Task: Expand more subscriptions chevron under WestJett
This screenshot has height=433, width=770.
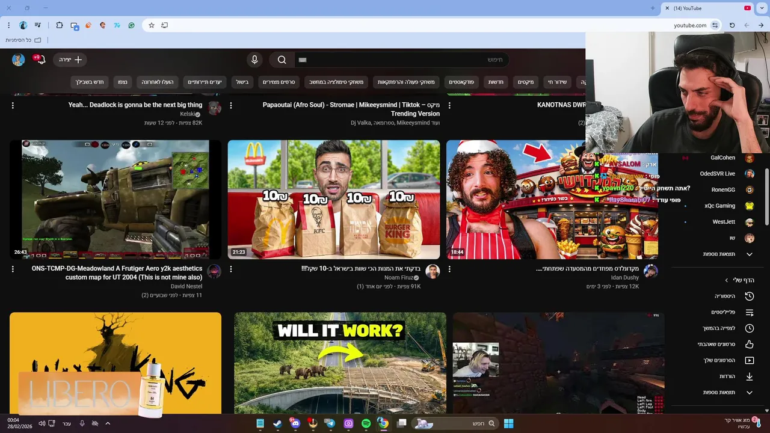Action: 750,254
